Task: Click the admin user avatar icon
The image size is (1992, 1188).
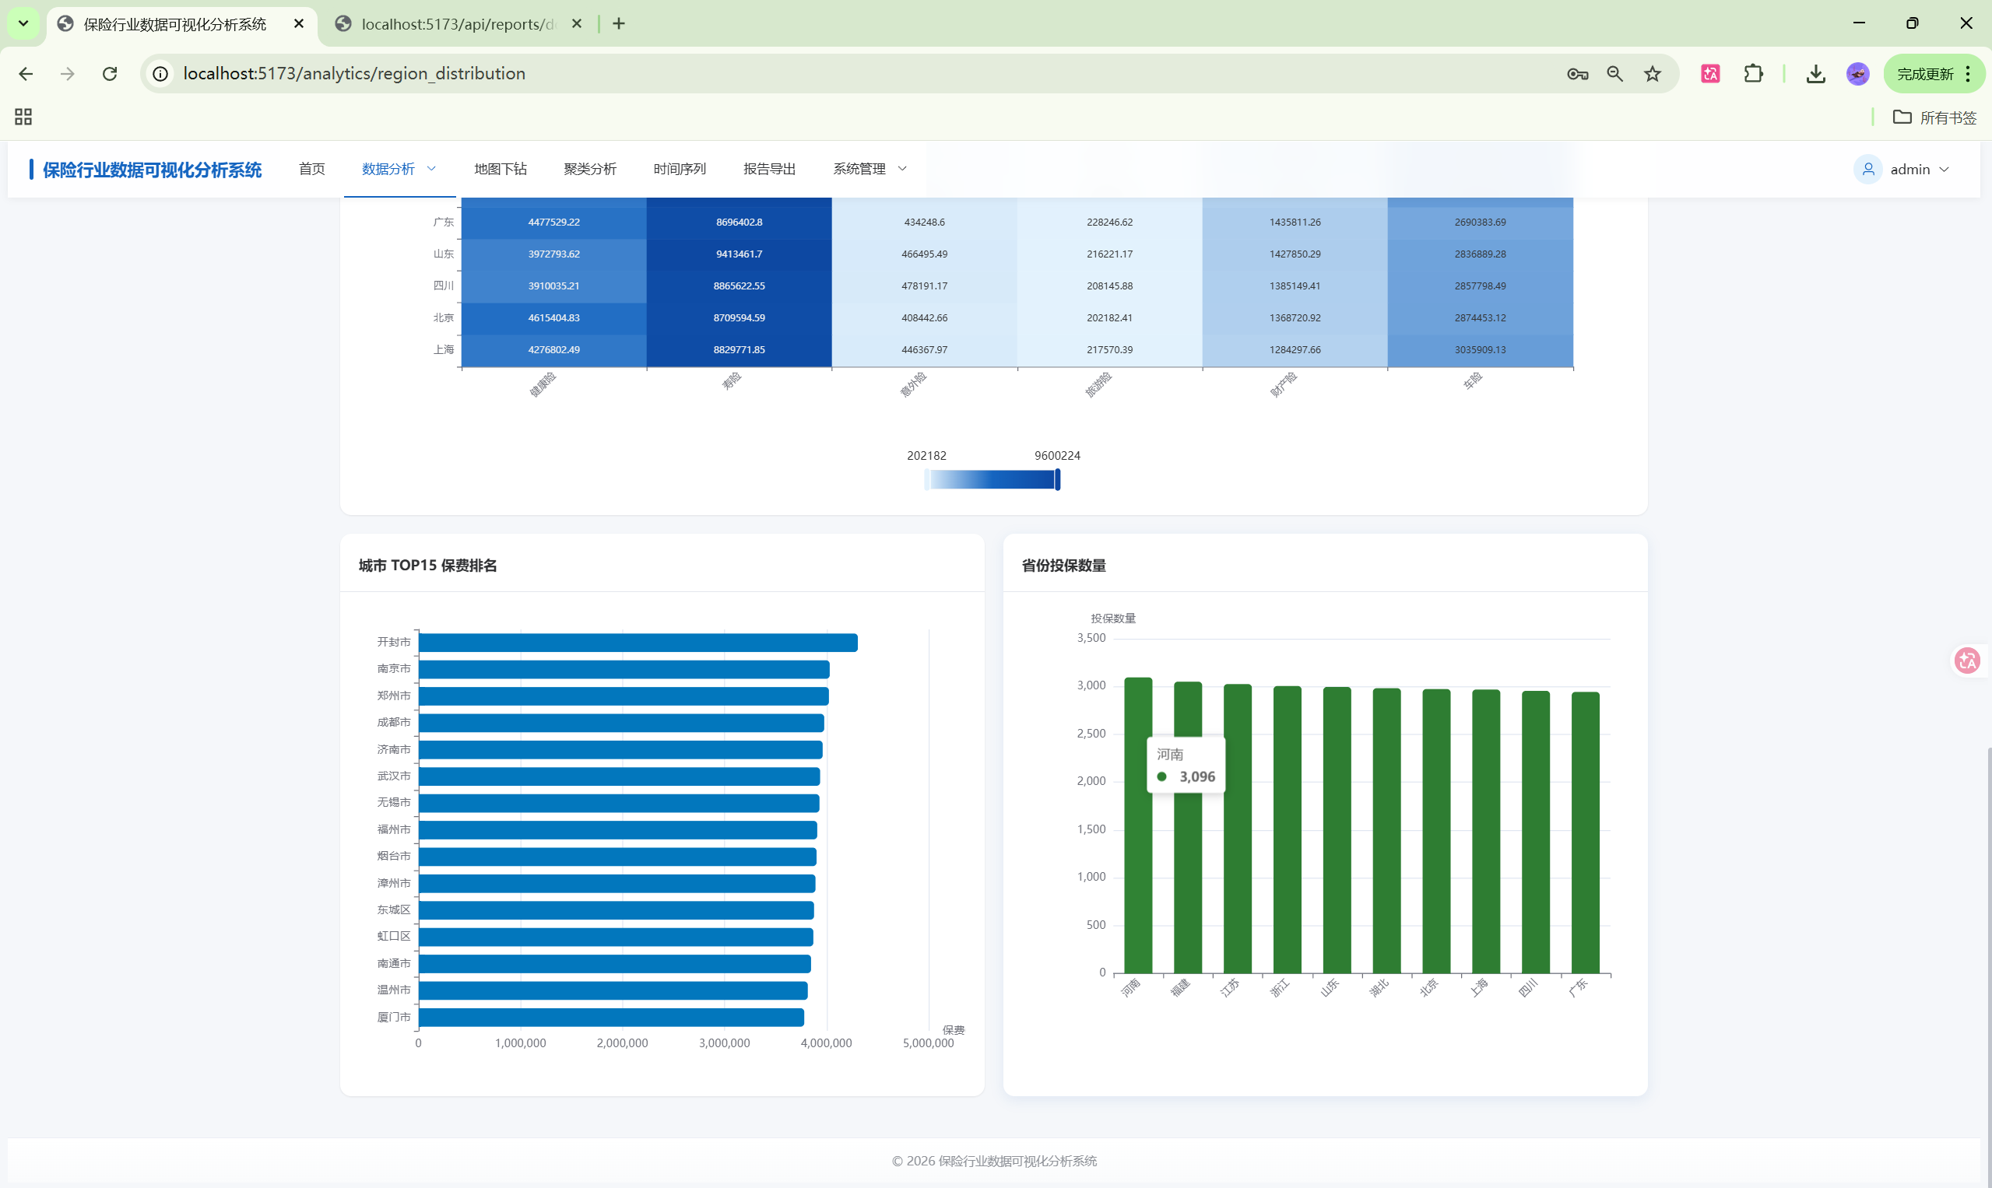Action: [x=1868, y=169]
